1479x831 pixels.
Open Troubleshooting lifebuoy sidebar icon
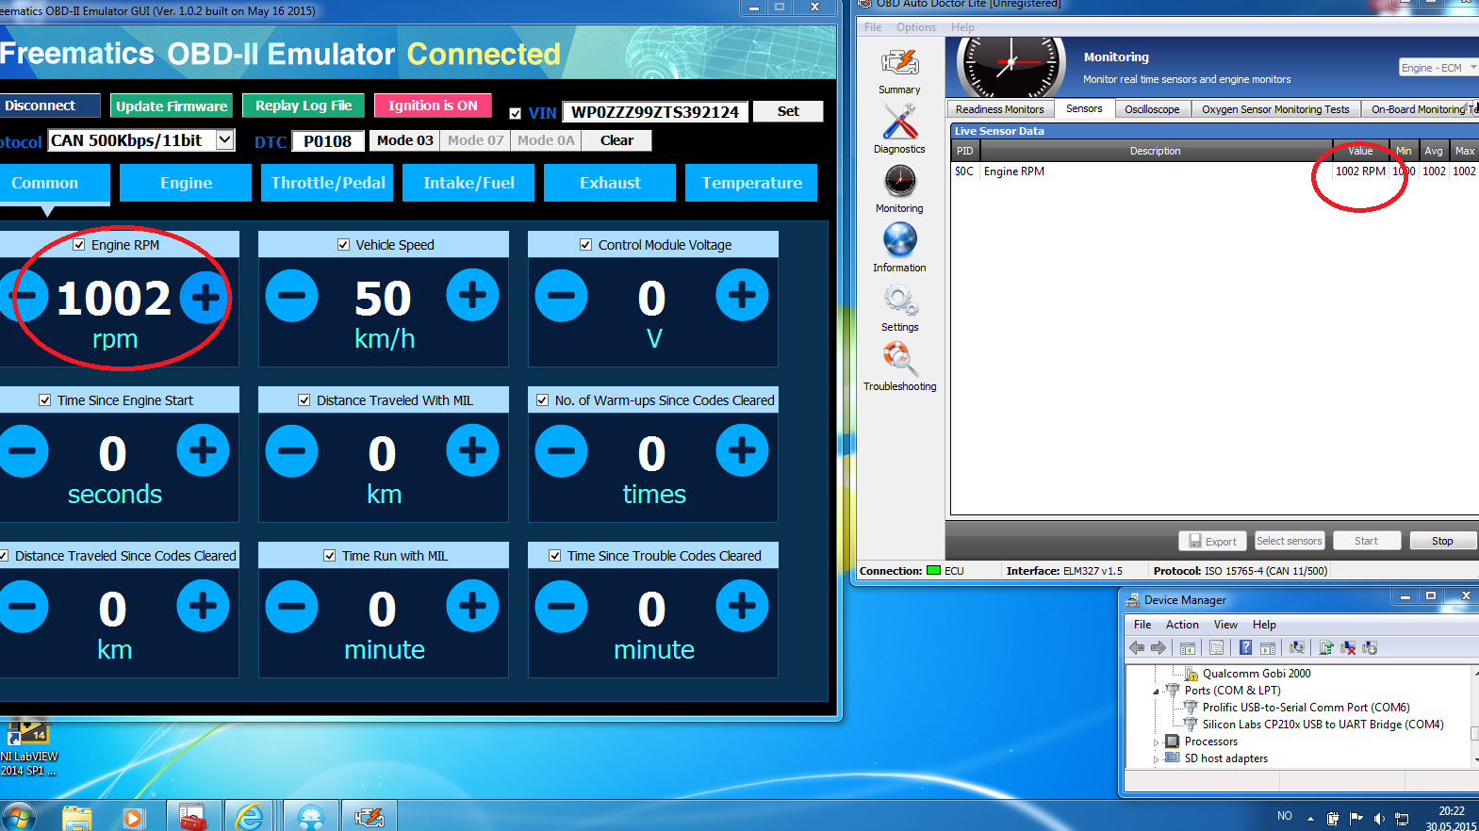tap(899, 367)
